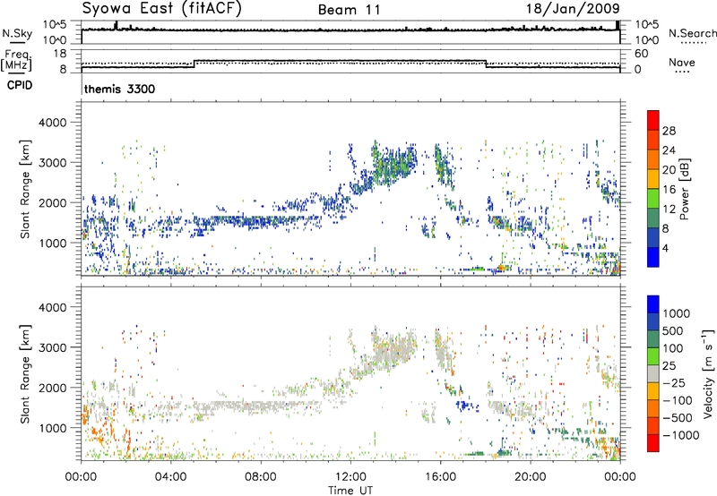
Task: Select the "Time UT" axis title
Action: pos(350,491)
